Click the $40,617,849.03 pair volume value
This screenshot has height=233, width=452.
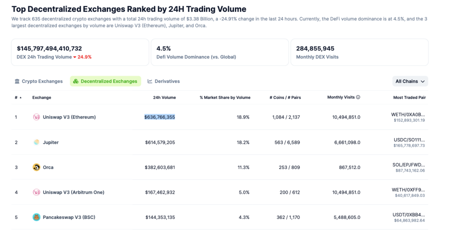410,195
